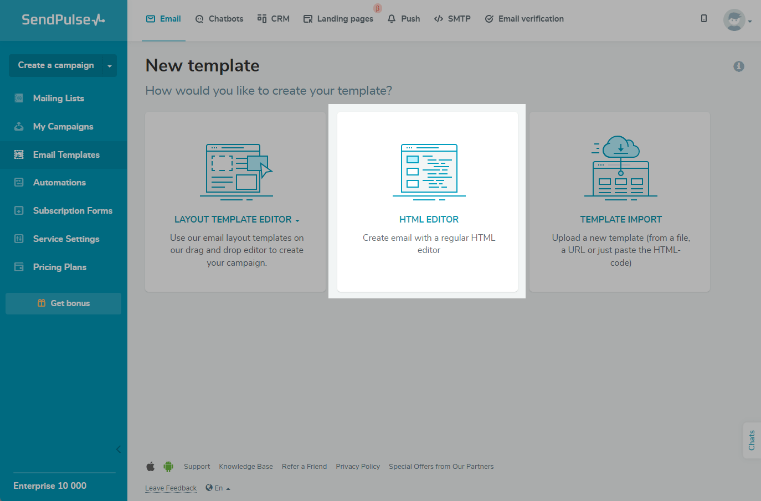Open the Knowledge Base link

[245, 467]
